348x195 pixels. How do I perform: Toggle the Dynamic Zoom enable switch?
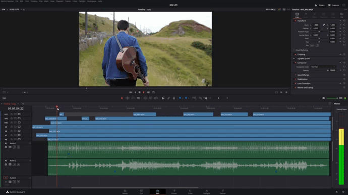coord(295,59)
